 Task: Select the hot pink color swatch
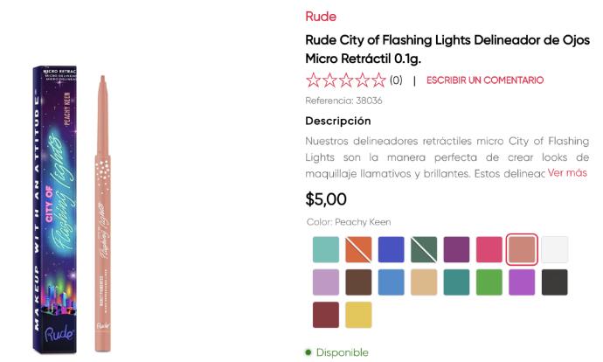489,250
